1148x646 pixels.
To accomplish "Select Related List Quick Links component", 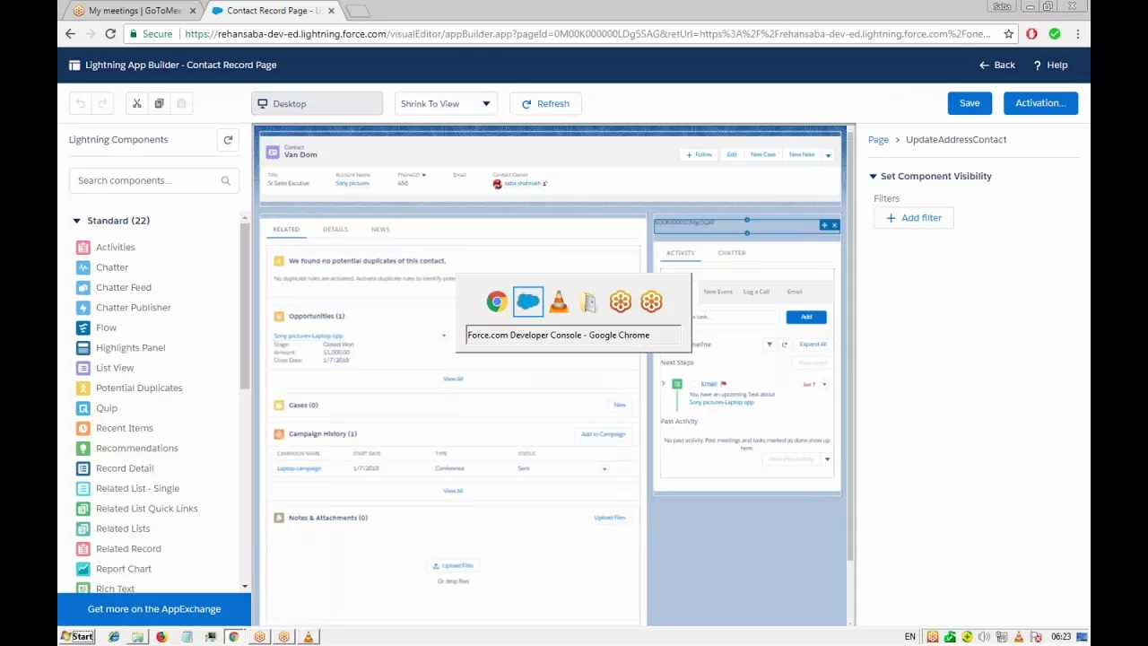I will 147,509.
